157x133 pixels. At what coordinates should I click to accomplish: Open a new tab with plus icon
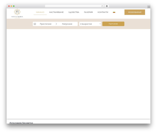[x=149, y=7]
